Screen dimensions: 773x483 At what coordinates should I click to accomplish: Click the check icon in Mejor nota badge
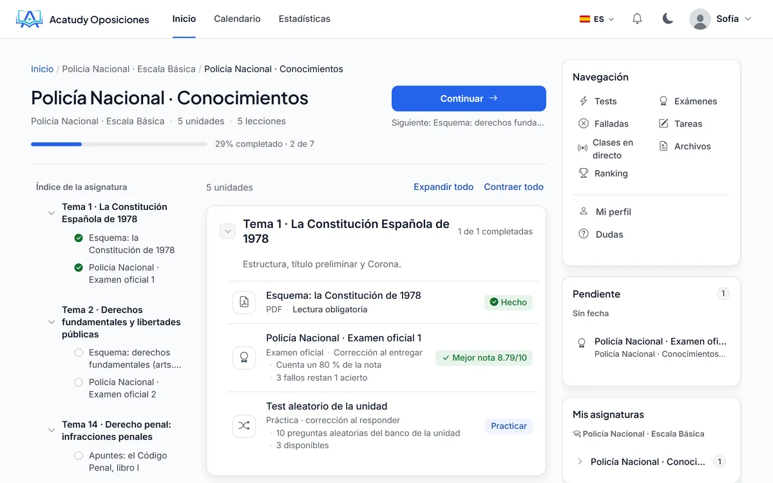[446, 357]
